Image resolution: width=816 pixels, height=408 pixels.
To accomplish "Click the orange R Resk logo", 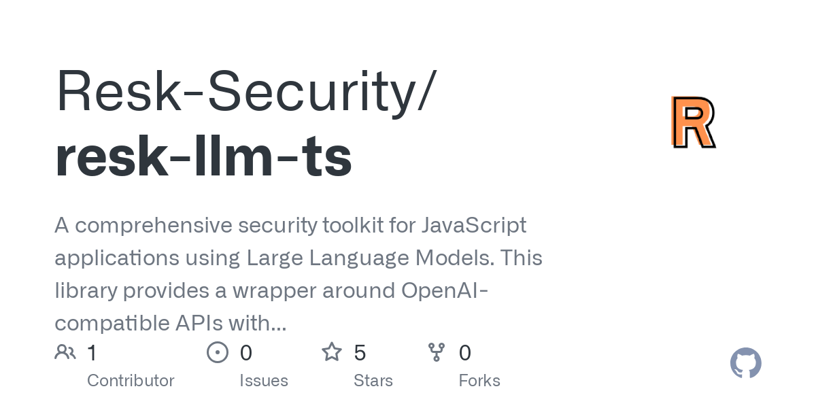I will (x=693, y=122).
